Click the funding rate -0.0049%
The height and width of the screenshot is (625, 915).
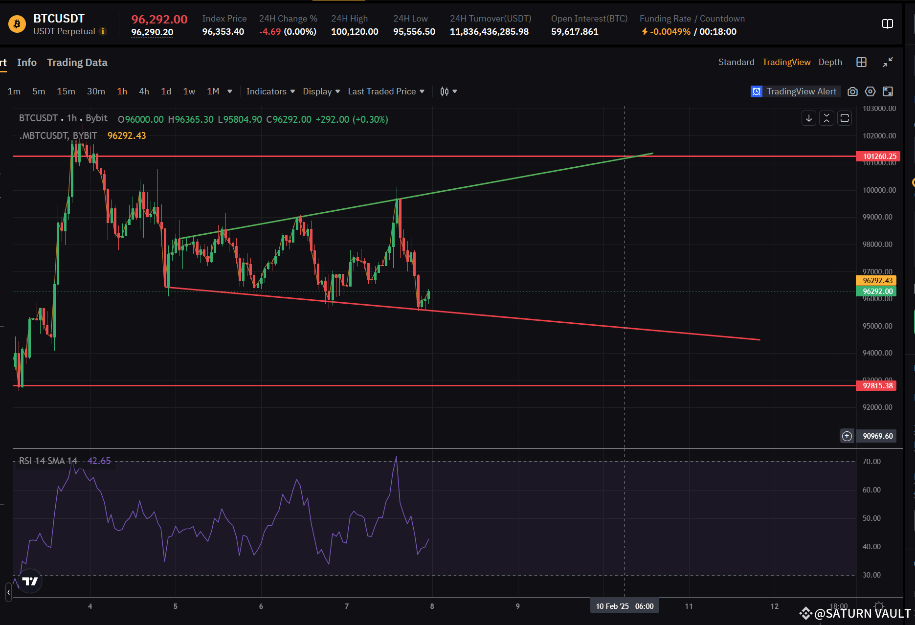pyautogui.click(x=670, y=32)
